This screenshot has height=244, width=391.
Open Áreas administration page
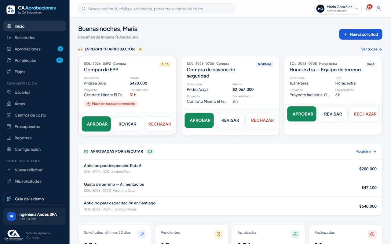[35, 104]
